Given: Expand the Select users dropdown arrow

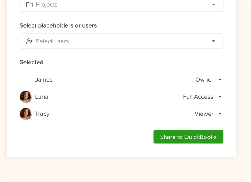Looking at the screenshot, I should coord(213,41).
